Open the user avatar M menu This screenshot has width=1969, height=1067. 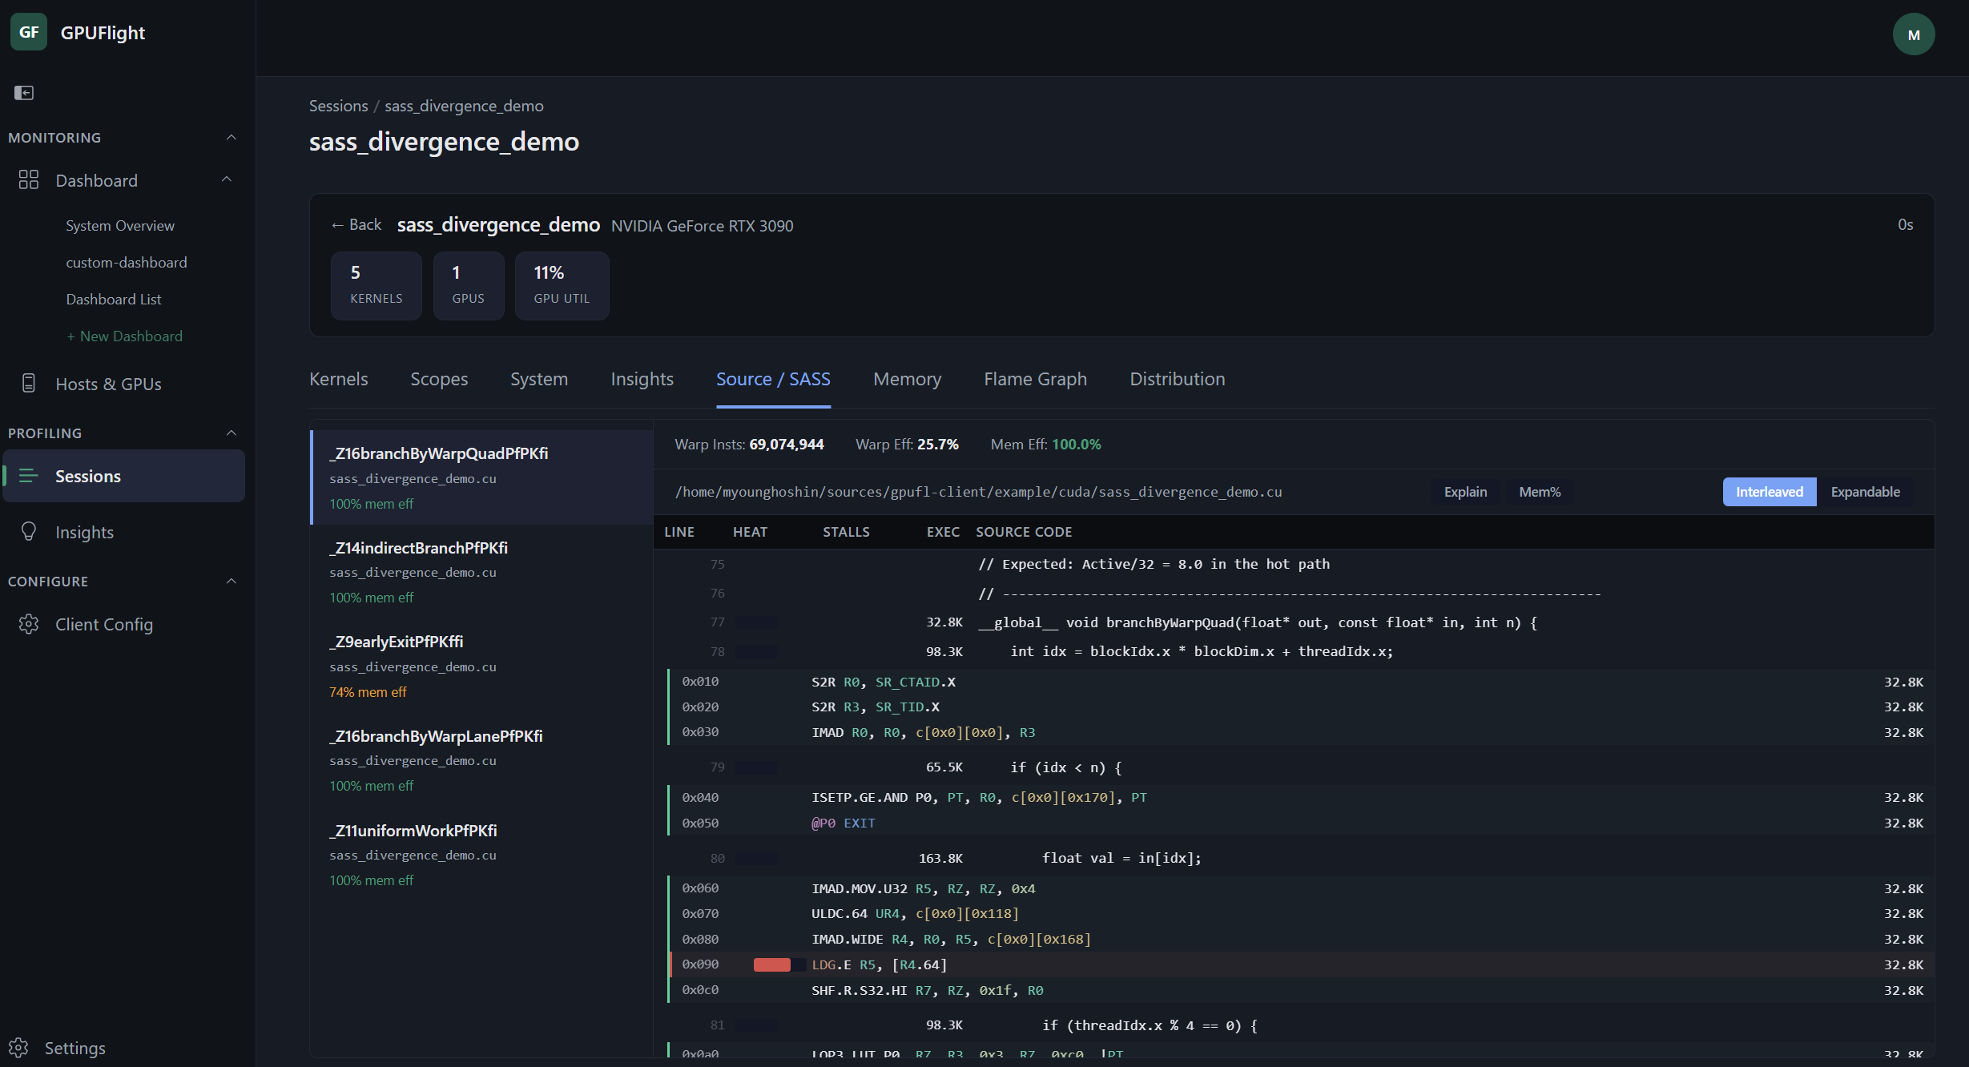[x=1914, y=34]
